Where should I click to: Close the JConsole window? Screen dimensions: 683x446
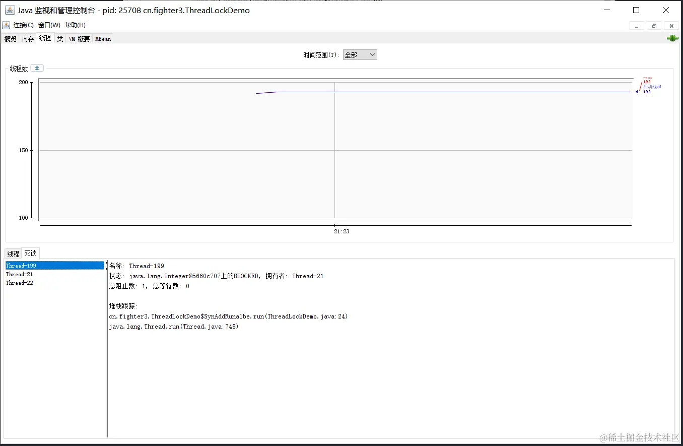click(x=666, y=10)
